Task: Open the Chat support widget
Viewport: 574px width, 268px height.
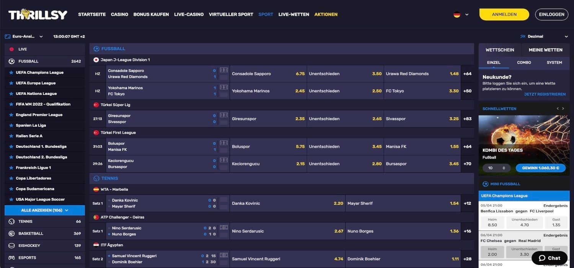Action: click(x=550, y=258)
